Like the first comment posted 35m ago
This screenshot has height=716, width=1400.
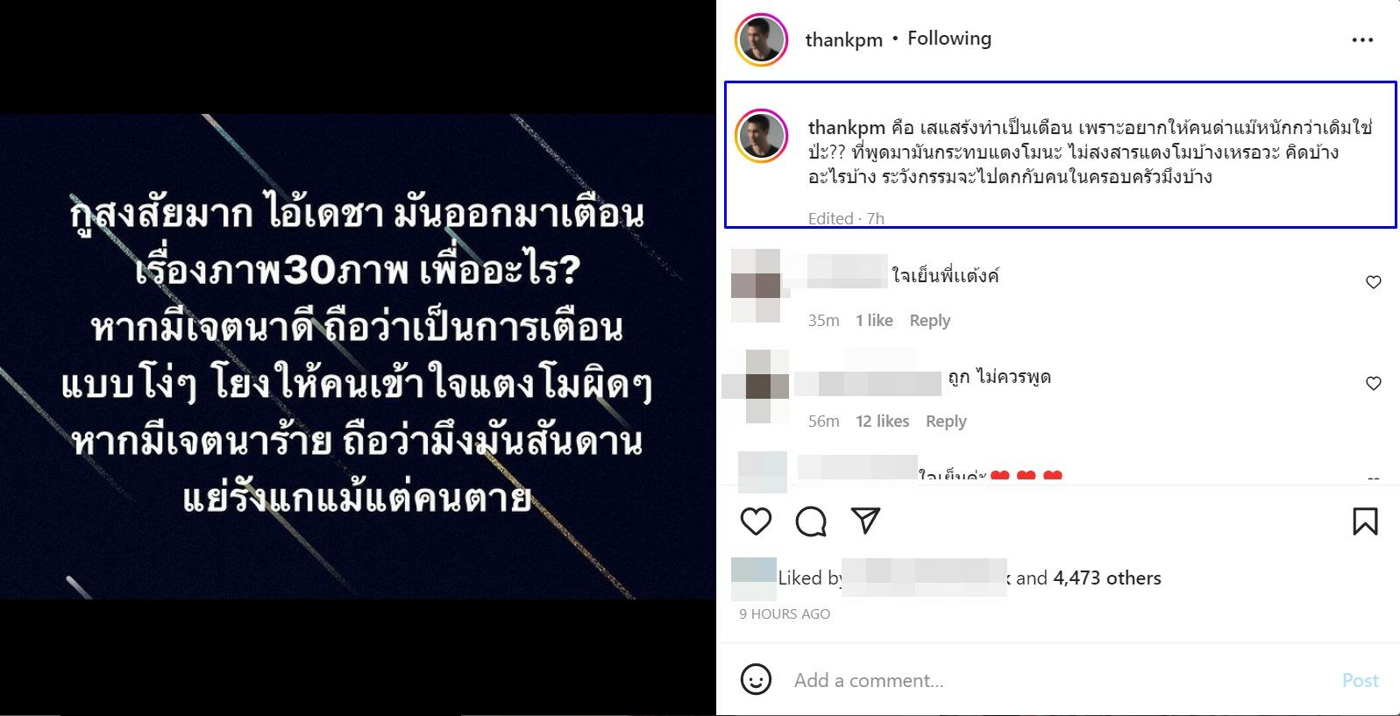tap(1374, 282)
